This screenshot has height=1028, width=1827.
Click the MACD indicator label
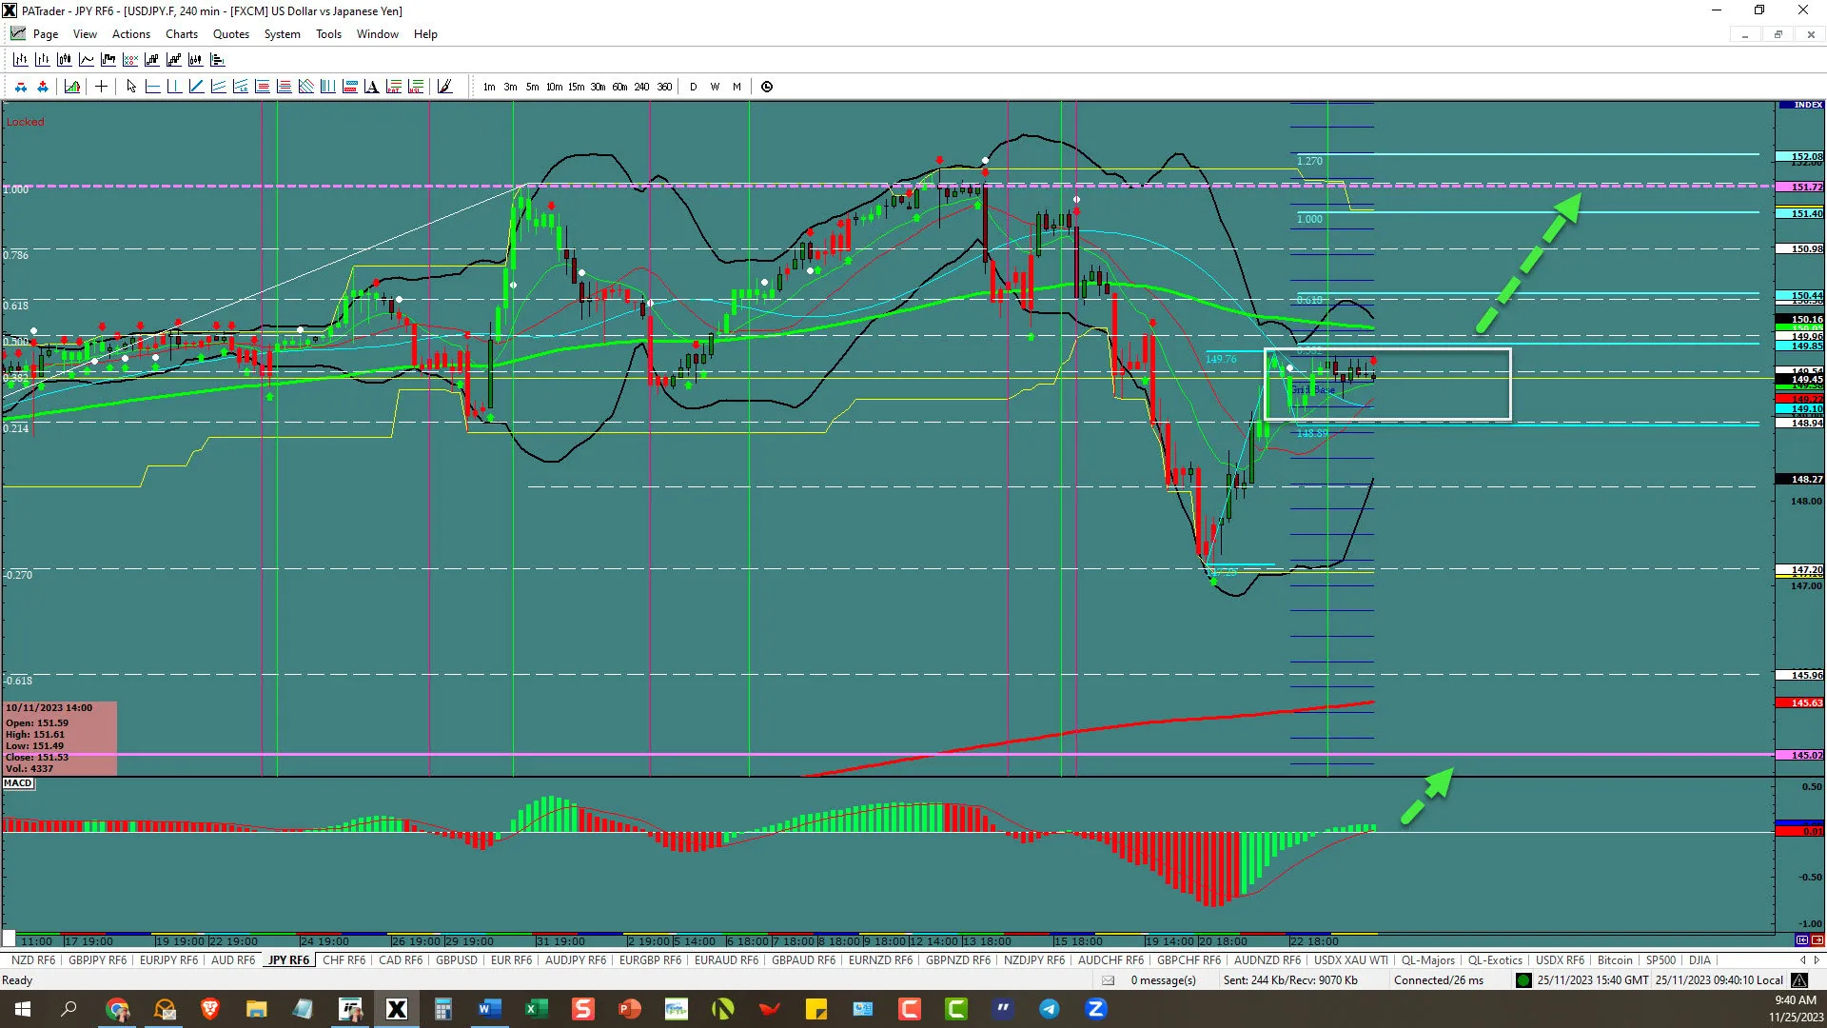click(x=18, y=783)
